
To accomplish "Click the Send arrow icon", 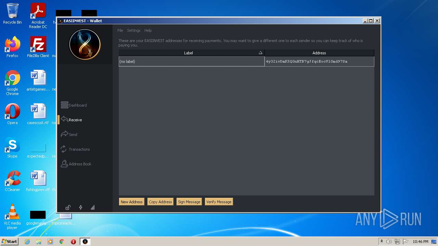I will point(64,134).
